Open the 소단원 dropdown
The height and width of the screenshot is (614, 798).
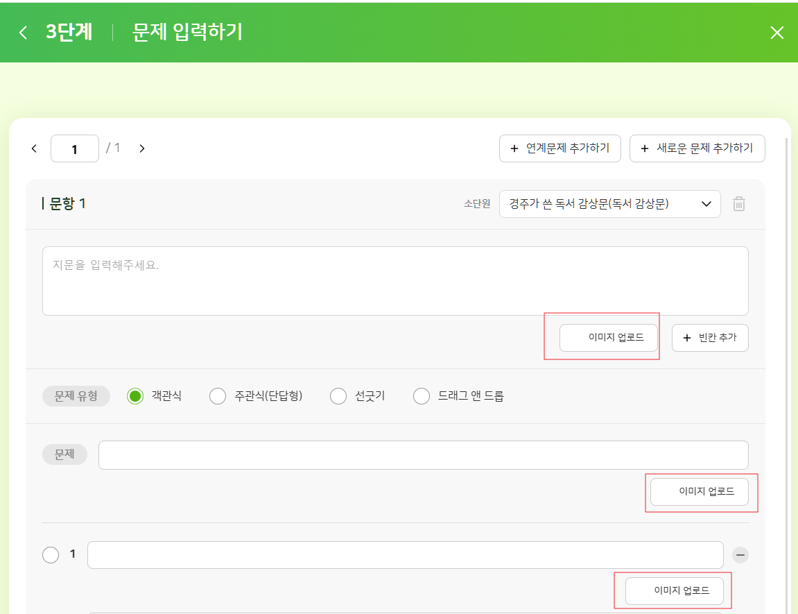click(609, 204)
